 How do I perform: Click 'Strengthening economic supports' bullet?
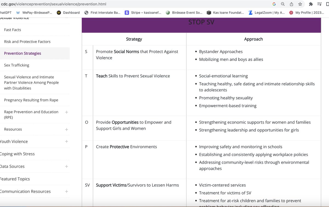point(255,122)
